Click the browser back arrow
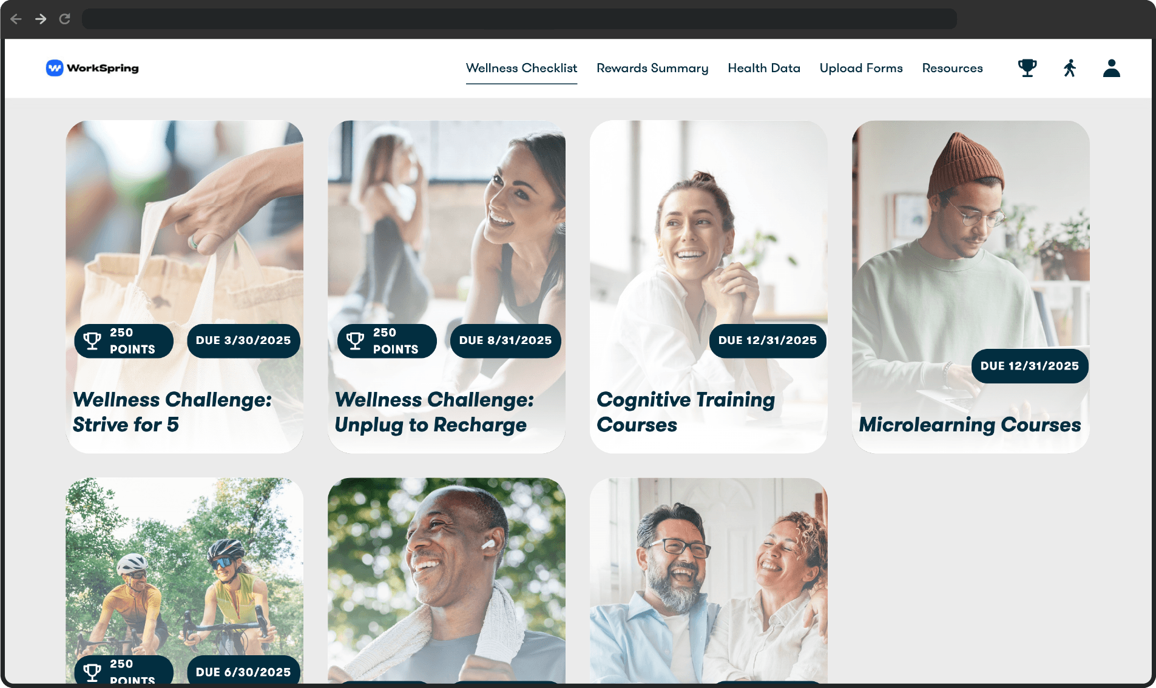 tap(16, 19)
